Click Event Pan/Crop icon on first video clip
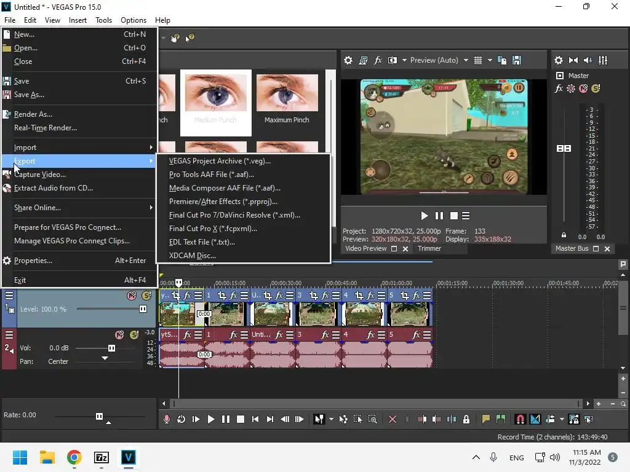Image resolution: width=630 pixels, height=472 pixels. pyautogui.click(x=175, y=296)
